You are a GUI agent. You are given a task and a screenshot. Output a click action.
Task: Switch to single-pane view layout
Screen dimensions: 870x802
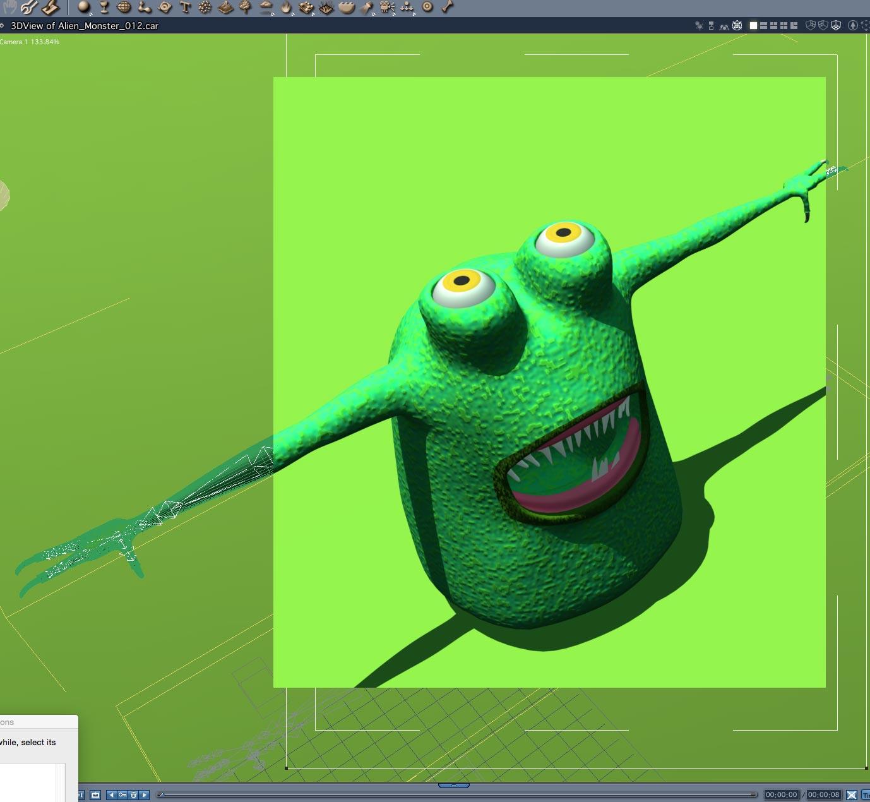click(753, 26)
